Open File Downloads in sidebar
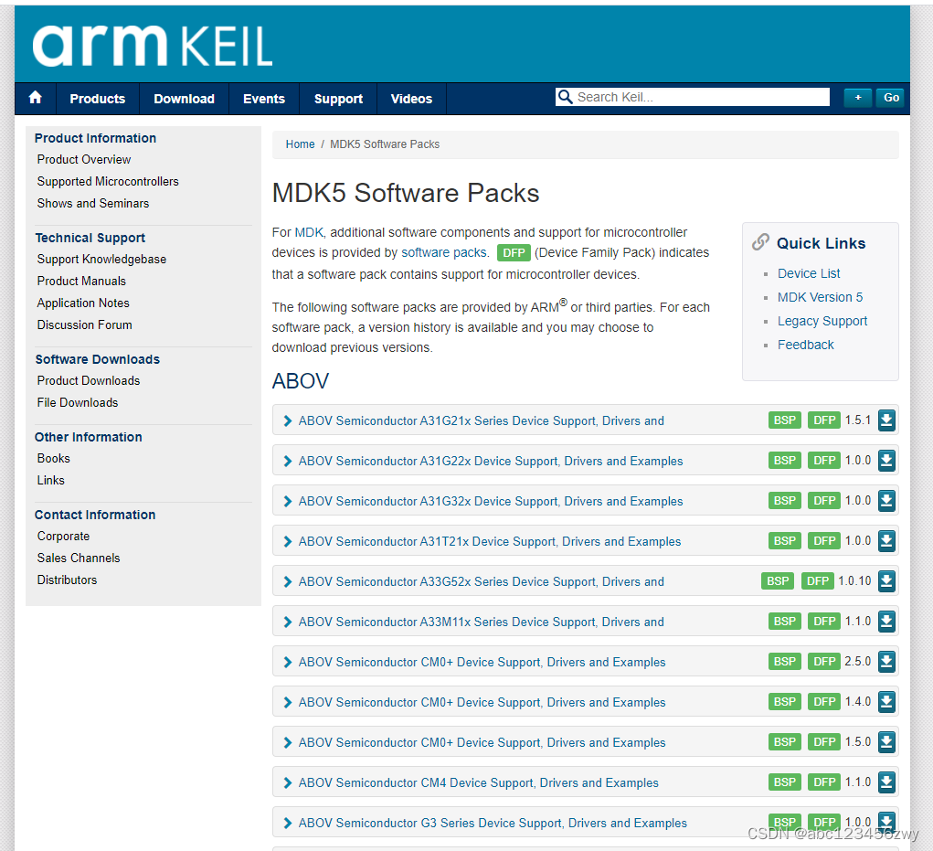The width and height of the screenshot is (933, 851). click(x=78, y=403)
